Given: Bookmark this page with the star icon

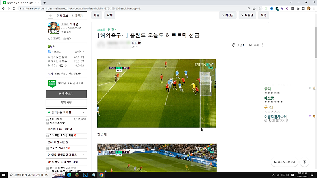Looking at the screenshot, I should click(260, 8).
